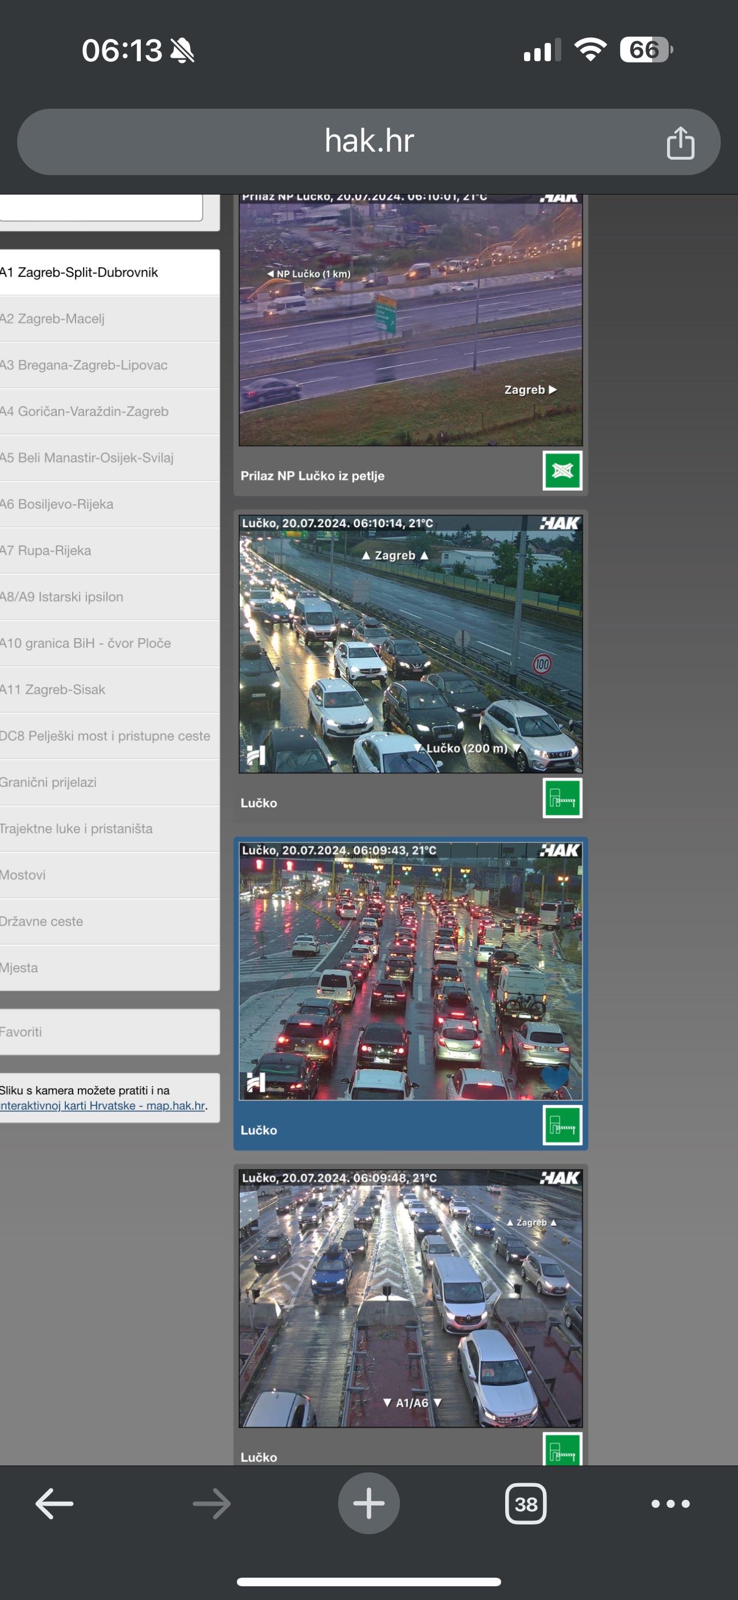
Task: Tap the toll booth icon in highlighted Lučko card
Action: (562, 1125)
